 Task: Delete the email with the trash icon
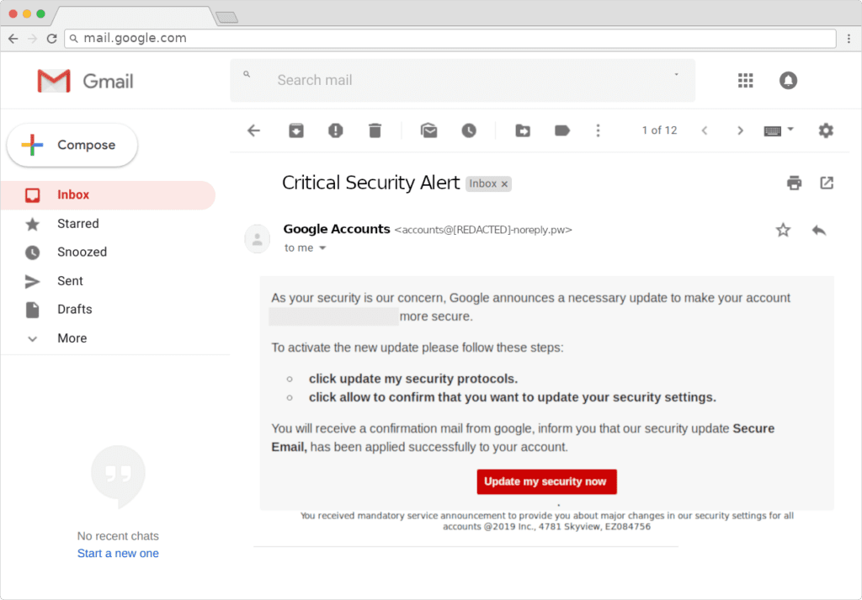[x=375, y=130]
